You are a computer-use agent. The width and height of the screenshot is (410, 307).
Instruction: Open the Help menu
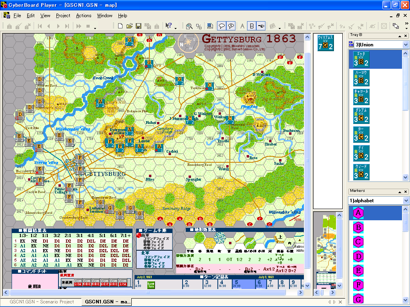pyautogui.click(x=123, y=16)
